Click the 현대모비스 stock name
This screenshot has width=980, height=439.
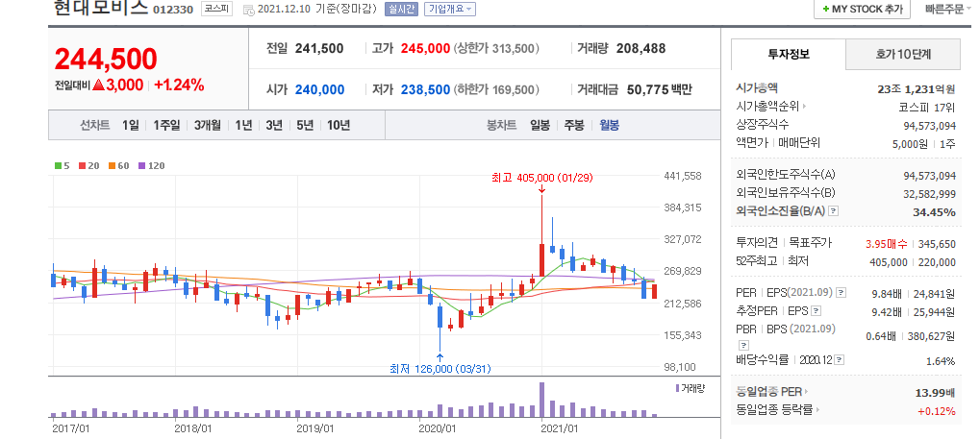tap(101, 8)
